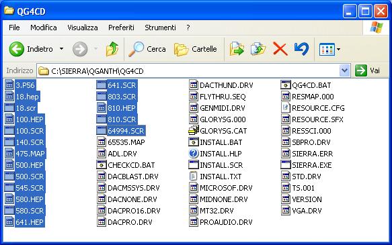Select the SIERRA.EXE file
Viewport: 392px width, 245px height.
(306, 165)
